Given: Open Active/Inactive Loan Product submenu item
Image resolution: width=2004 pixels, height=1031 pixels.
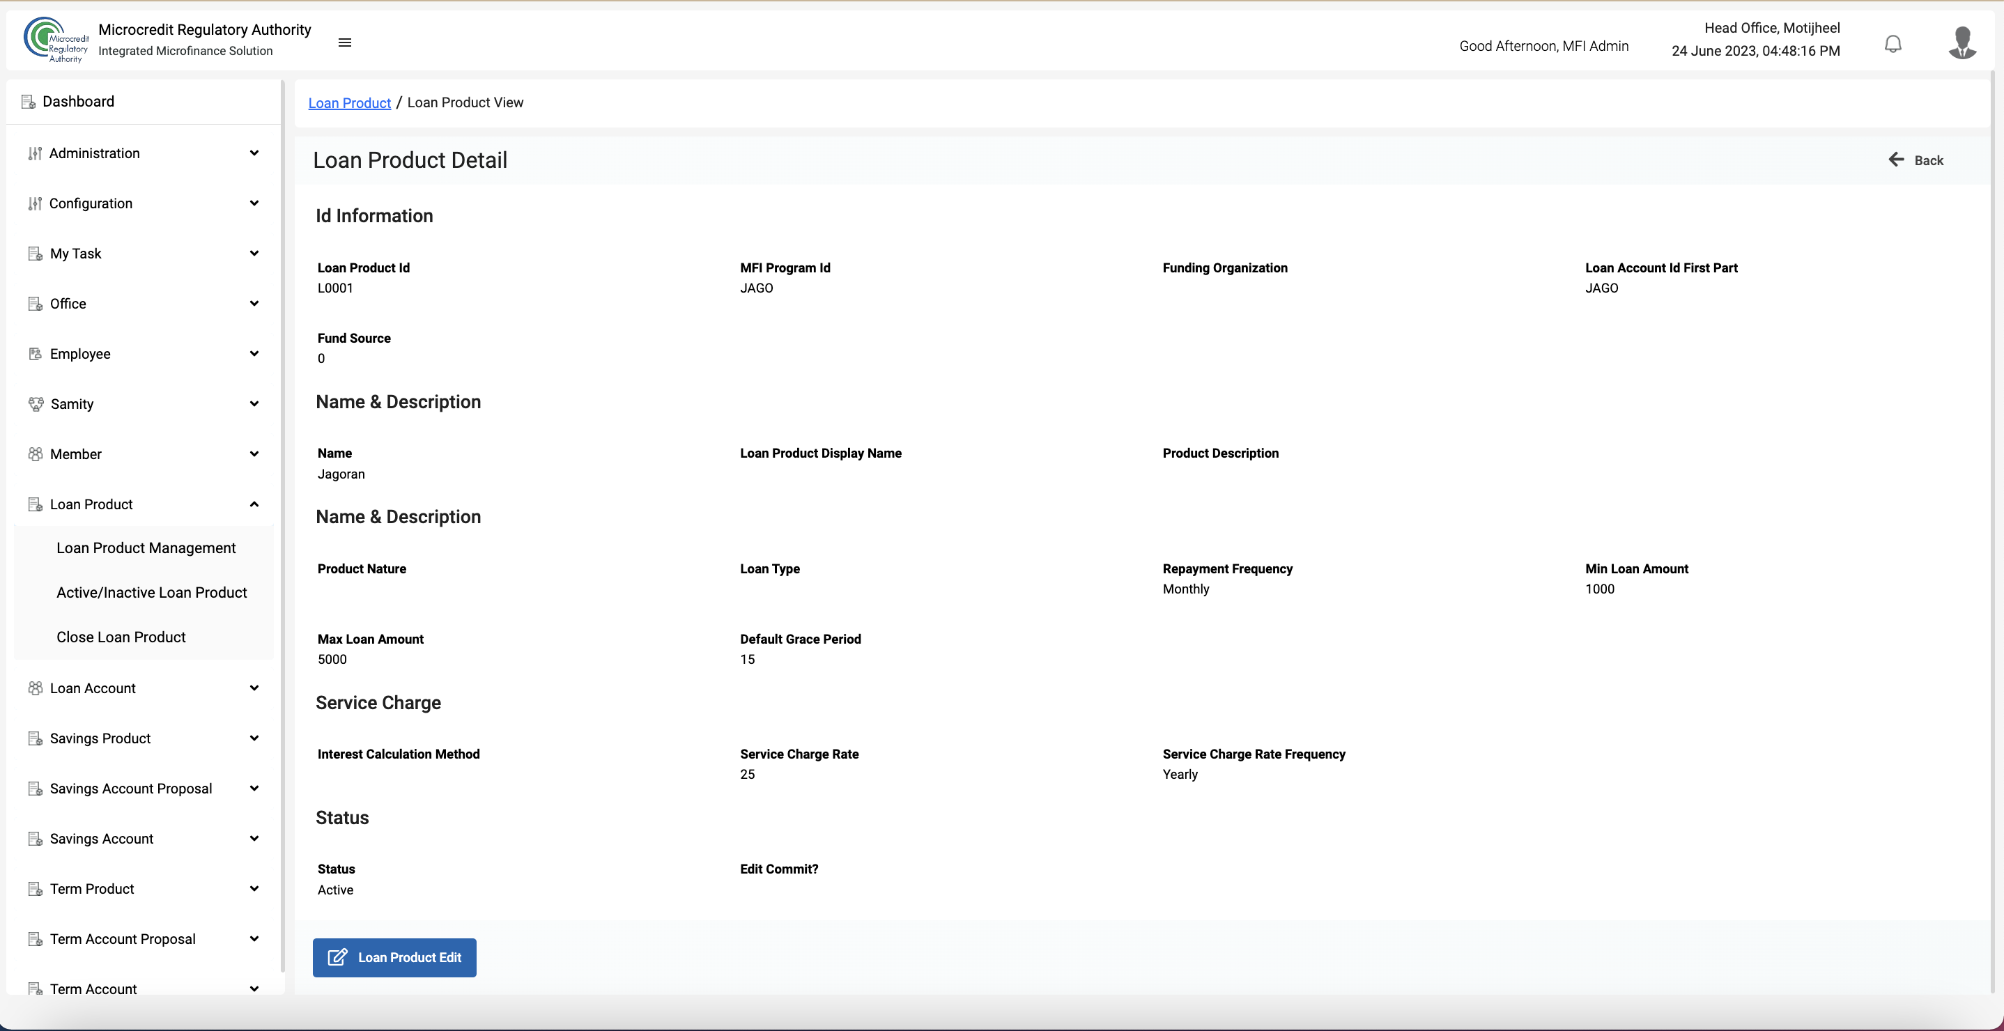Looking at the screenshot, I should pyautogui.click(x=152, y=592).
